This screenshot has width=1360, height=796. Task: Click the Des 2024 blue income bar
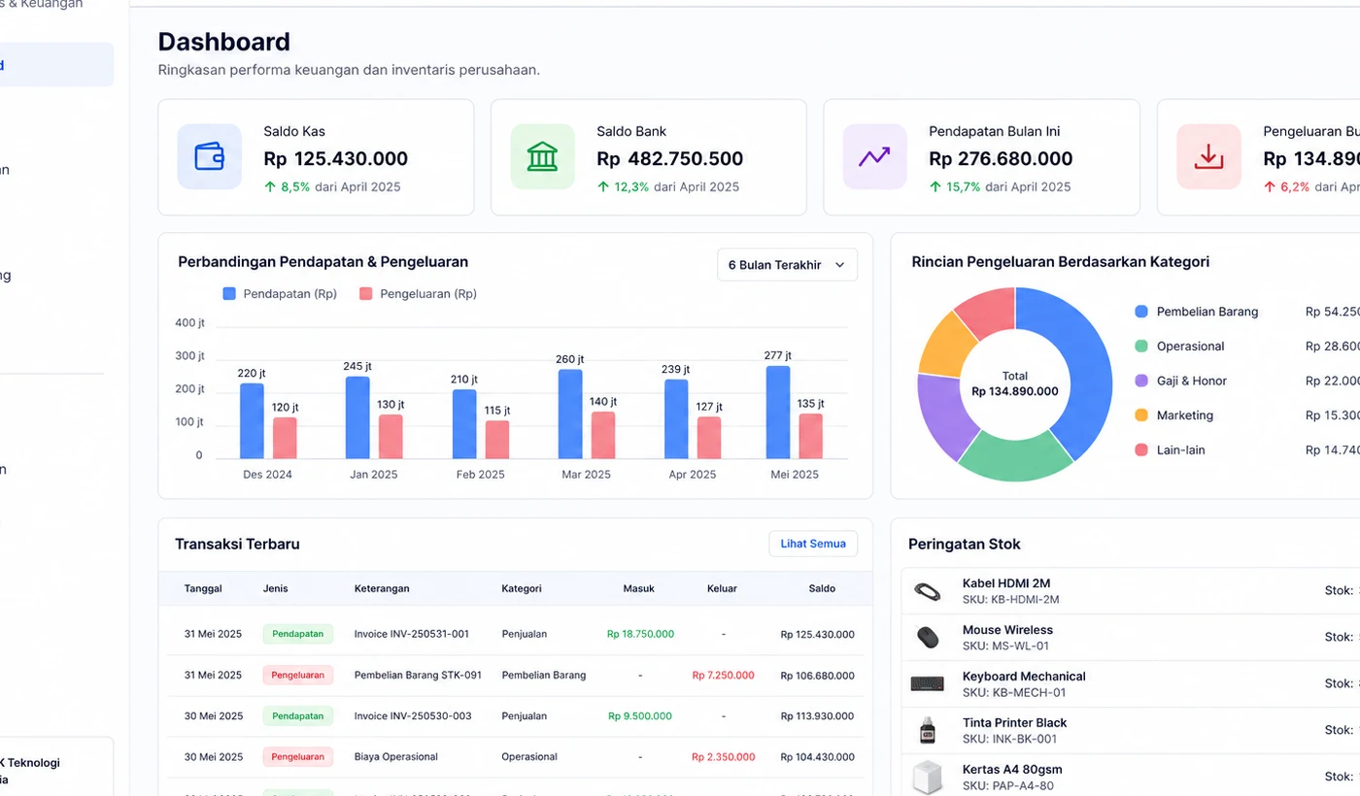252,421
